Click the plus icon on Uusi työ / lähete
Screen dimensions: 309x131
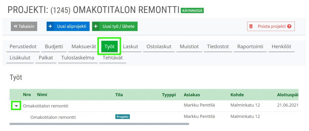(96, 27)
